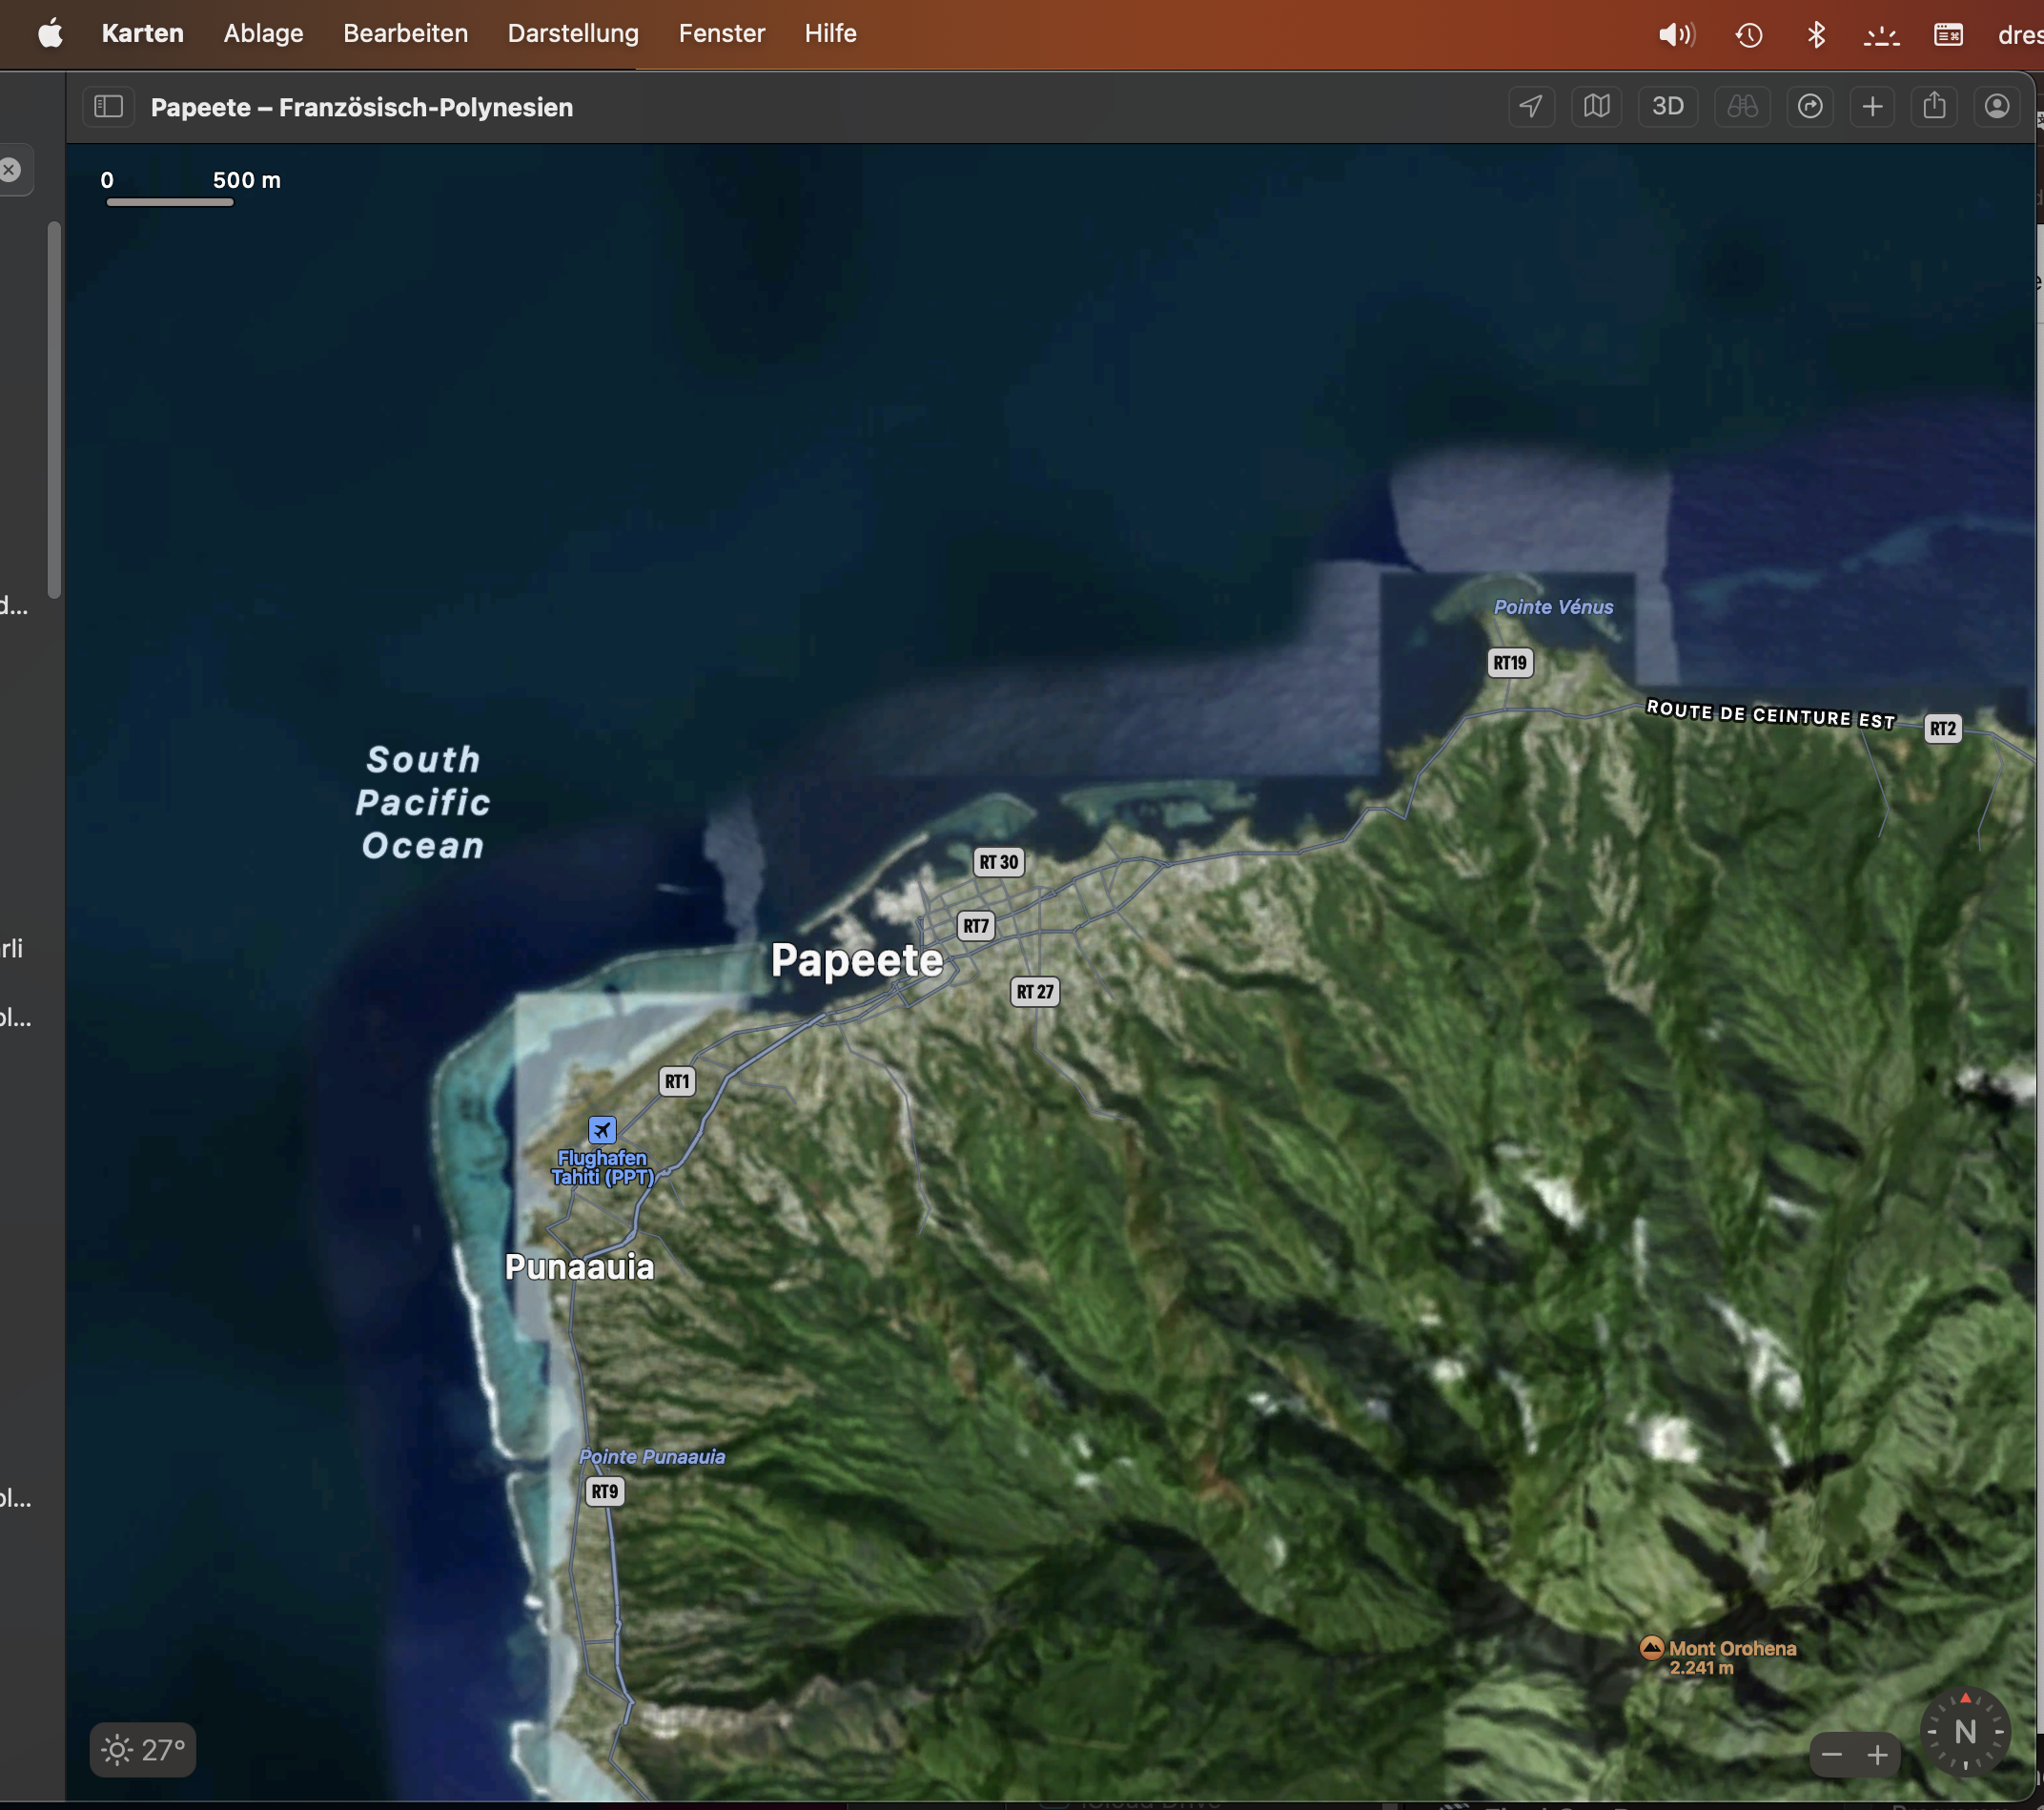Click the plus add button in toolbar

pyautogui.click(x=1872, y=106)
